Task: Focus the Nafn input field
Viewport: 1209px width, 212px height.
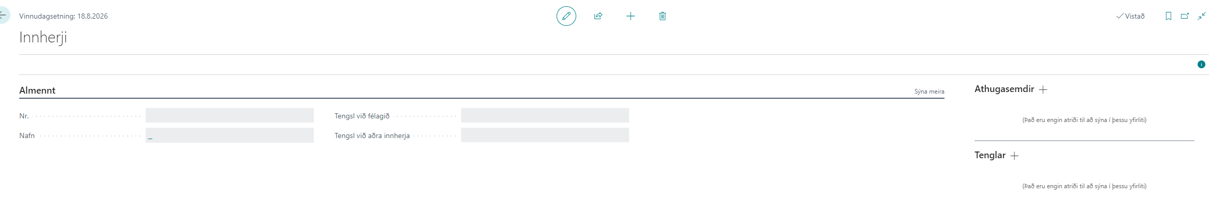Action: [x=229, y=135]
